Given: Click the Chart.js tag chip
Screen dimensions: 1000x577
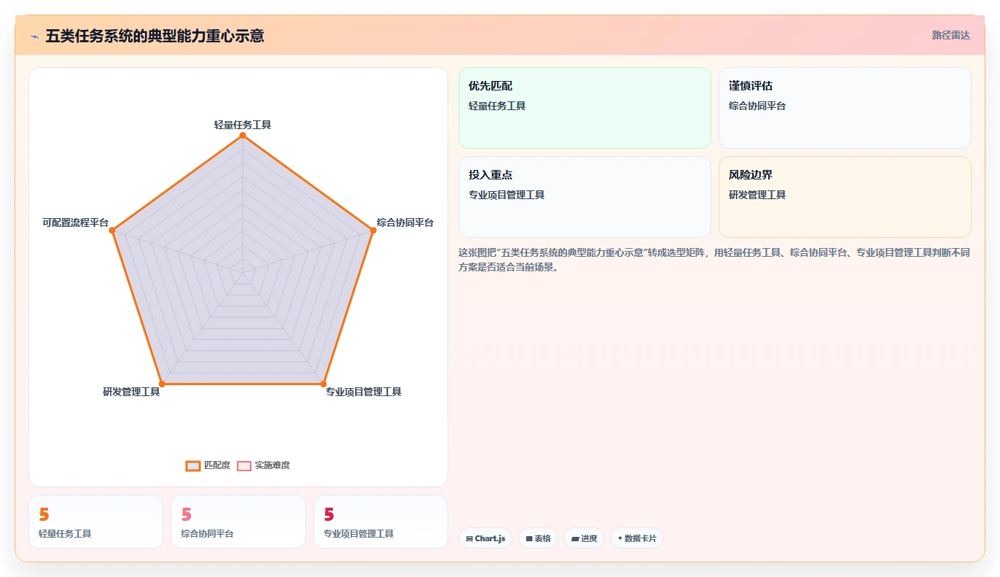Looking at the screenshot, I should pyautogui.click(x=485, y=538).
